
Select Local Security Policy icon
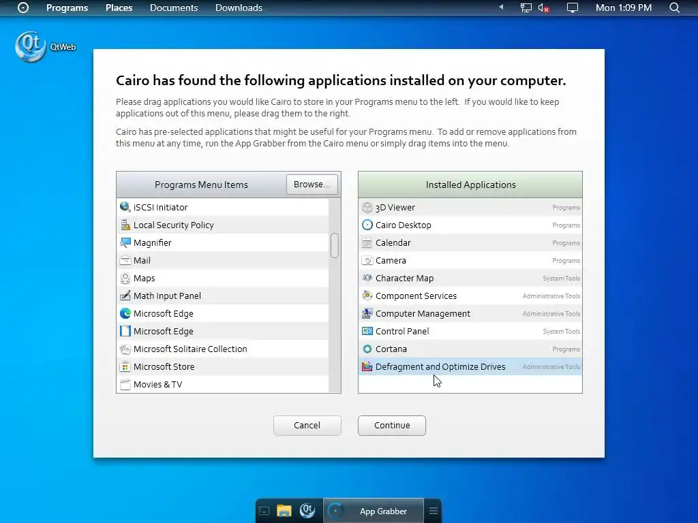point(125,225)
